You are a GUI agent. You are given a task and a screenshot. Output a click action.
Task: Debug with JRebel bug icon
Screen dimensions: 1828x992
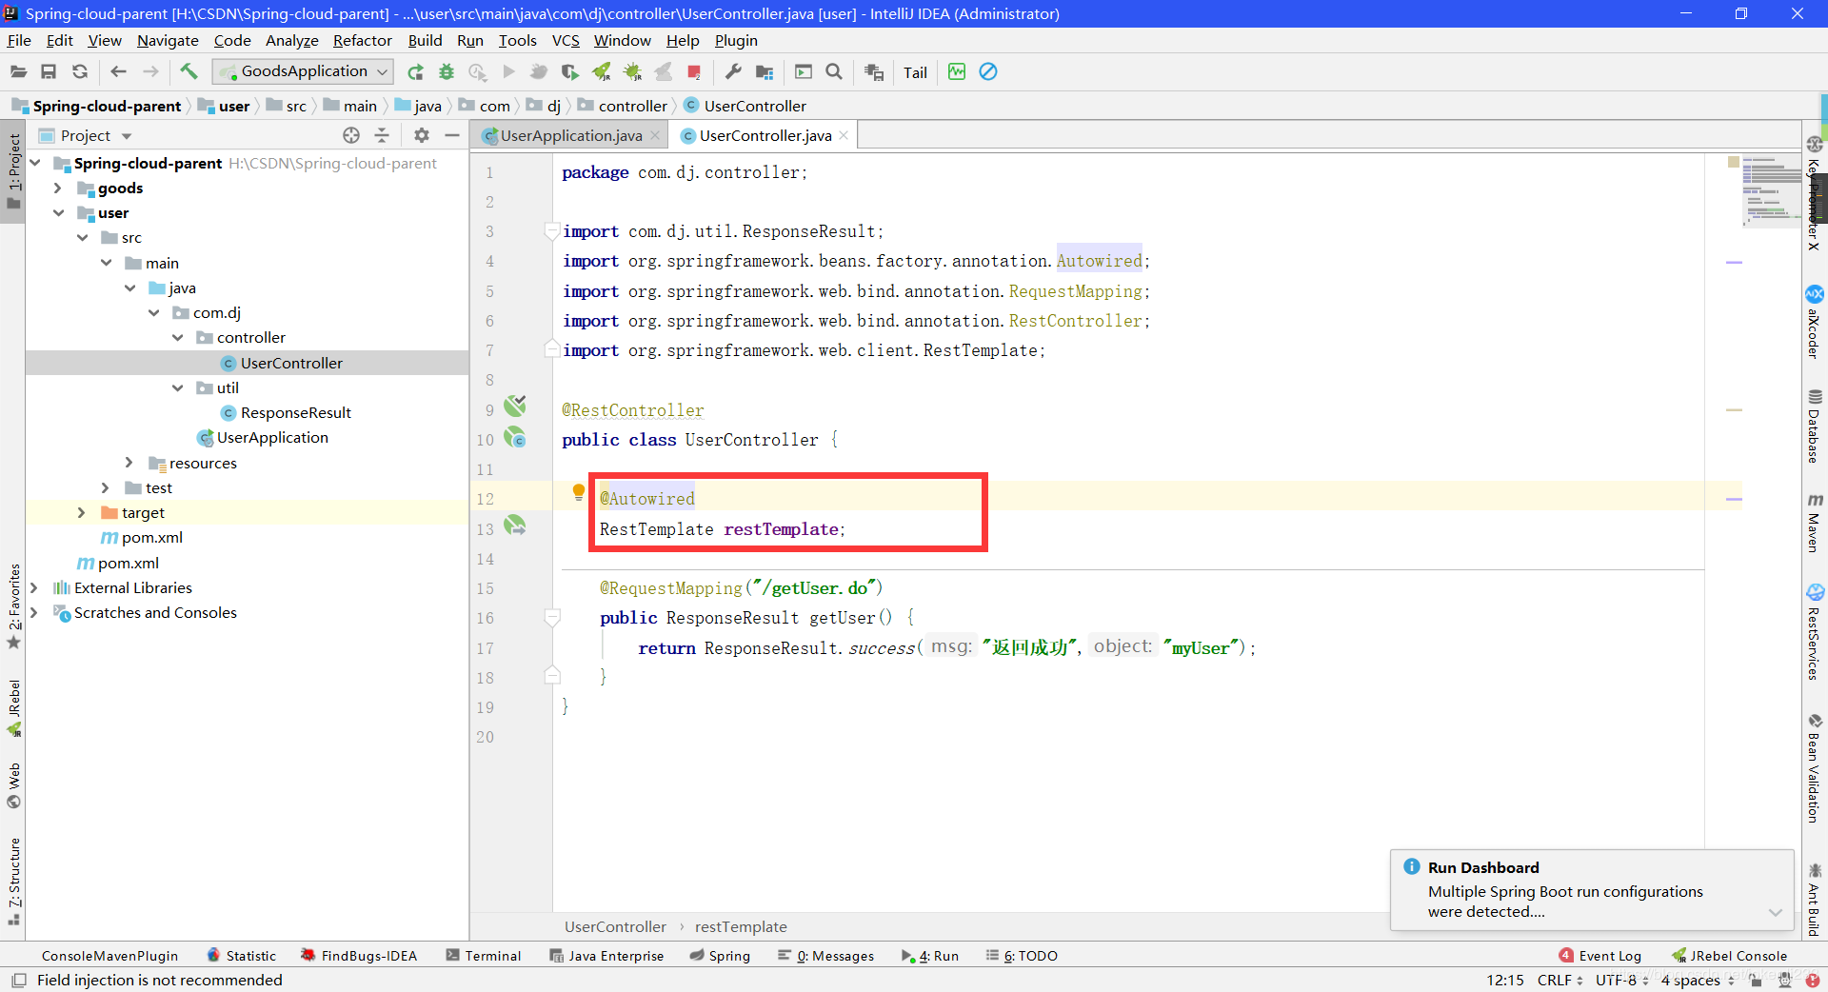[632, 72]
